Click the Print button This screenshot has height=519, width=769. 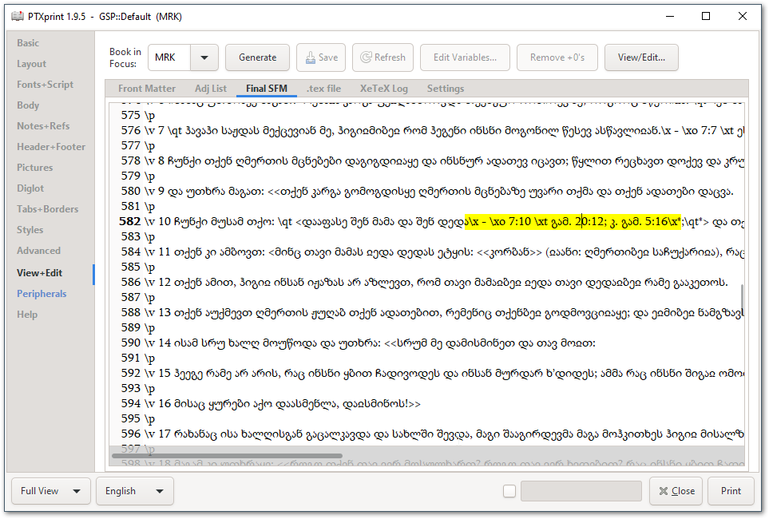[x=731, y=491]
